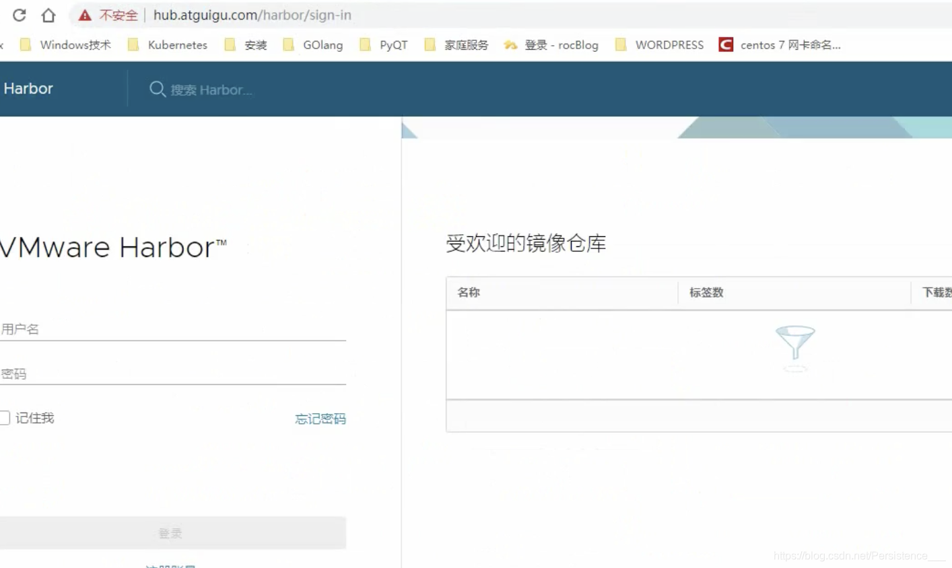Focus the 密码 password field

173,374
